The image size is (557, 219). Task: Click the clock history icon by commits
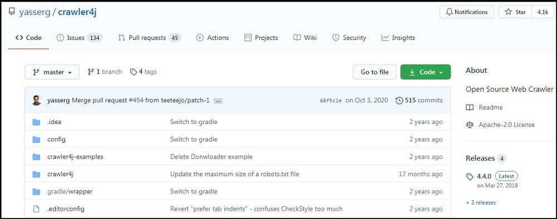[x=399, y=101]
